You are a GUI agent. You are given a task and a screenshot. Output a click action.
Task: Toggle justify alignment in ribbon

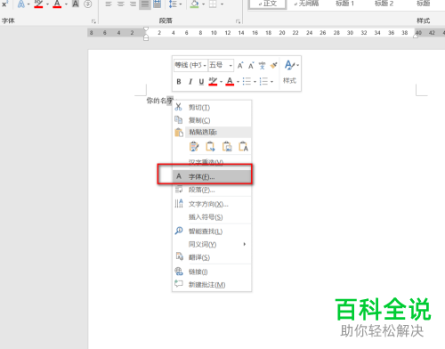[x=145, y=4]
